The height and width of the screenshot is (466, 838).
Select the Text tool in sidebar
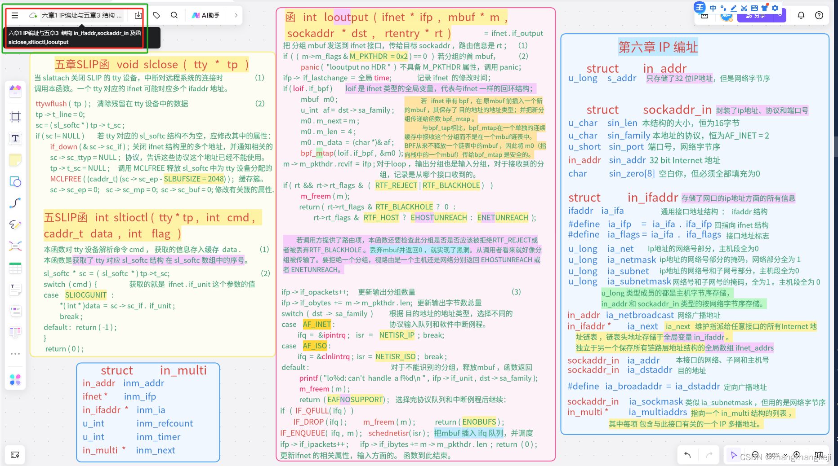[15, 138]
